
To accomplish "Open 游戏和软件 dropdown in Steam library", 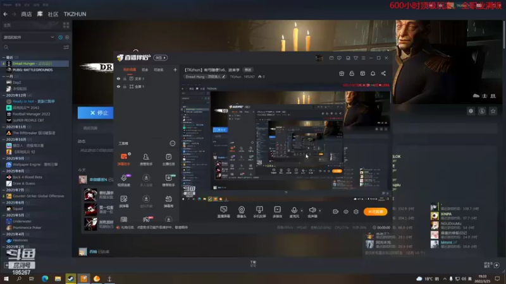I will tap(28, 37).
